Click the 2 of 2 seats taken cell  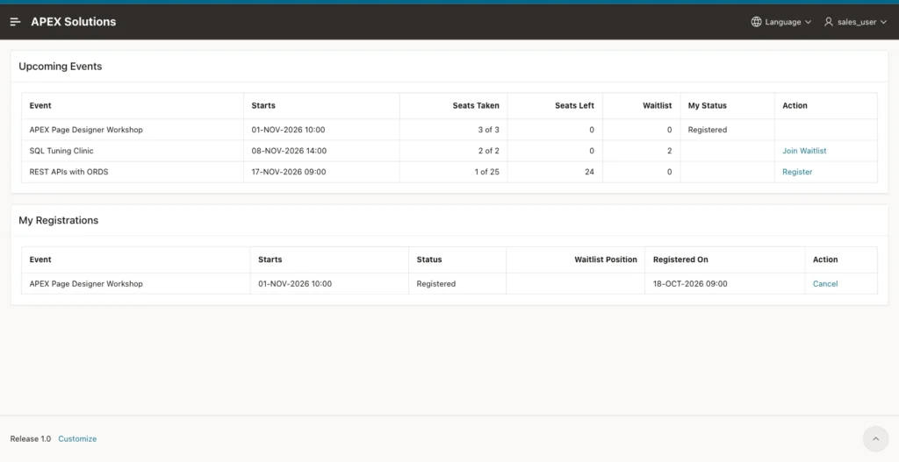point(488,151)
